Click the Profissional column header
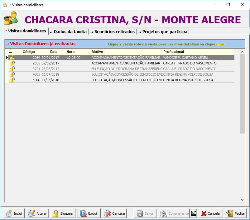 tap(174, 52)
